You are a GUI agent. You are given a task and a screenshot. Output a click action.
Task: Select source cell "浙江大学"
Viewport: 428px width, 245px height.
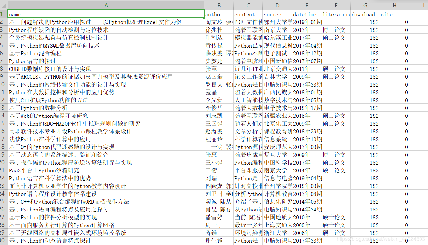pyautogui.click(x=277, y=233)
